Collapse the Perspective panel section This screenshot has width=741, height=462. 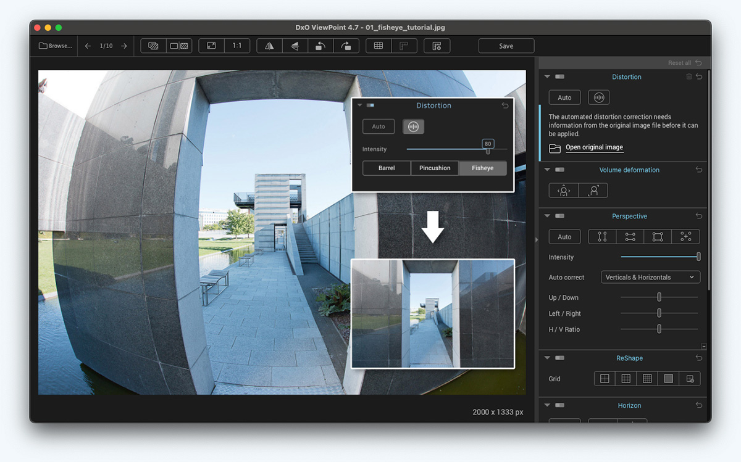[x=547, y=217]
